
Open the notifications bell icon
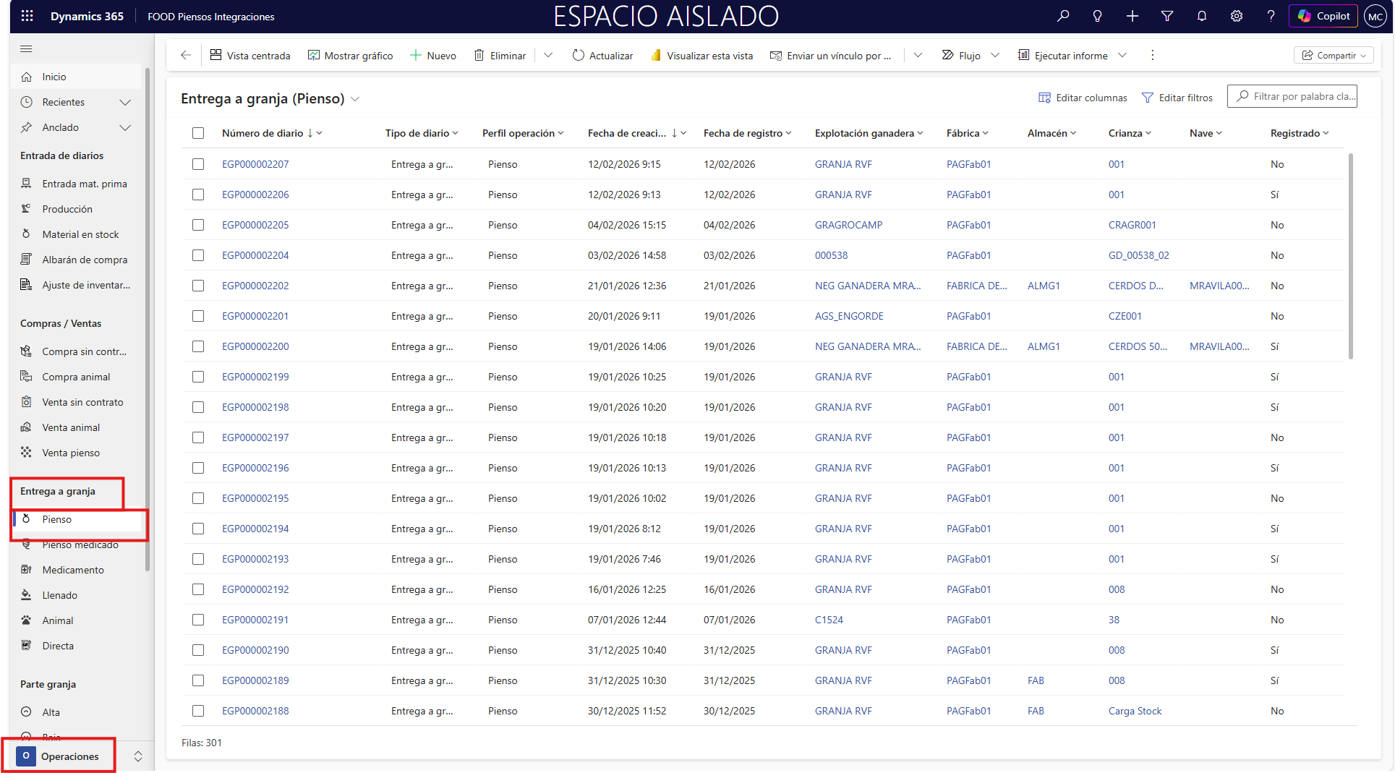(x=1201, y=16)
